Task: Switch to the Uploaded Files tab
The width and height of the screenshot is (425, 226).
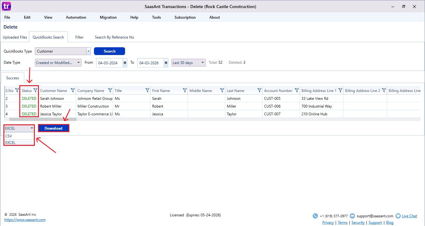Action: tap(15, 37)
